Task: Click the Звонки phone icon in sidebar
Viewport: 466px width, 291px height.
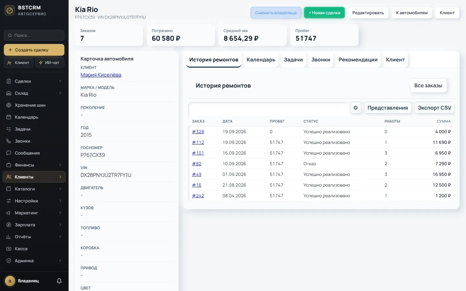Action: pyautogui.click(x=9, y=141)
